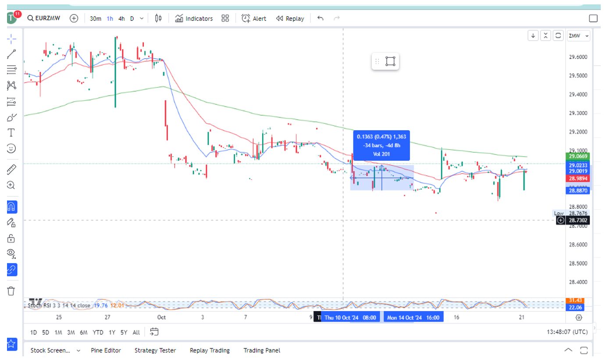
Task: Click the plus button at price 28.7302
Action: click(560, 220)
